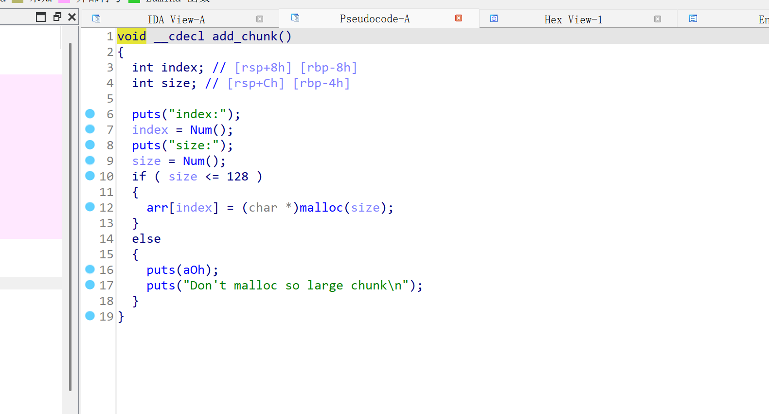Toggle breakpoint dot at line 10
The image size is (769, 414).
pos(90,176)
